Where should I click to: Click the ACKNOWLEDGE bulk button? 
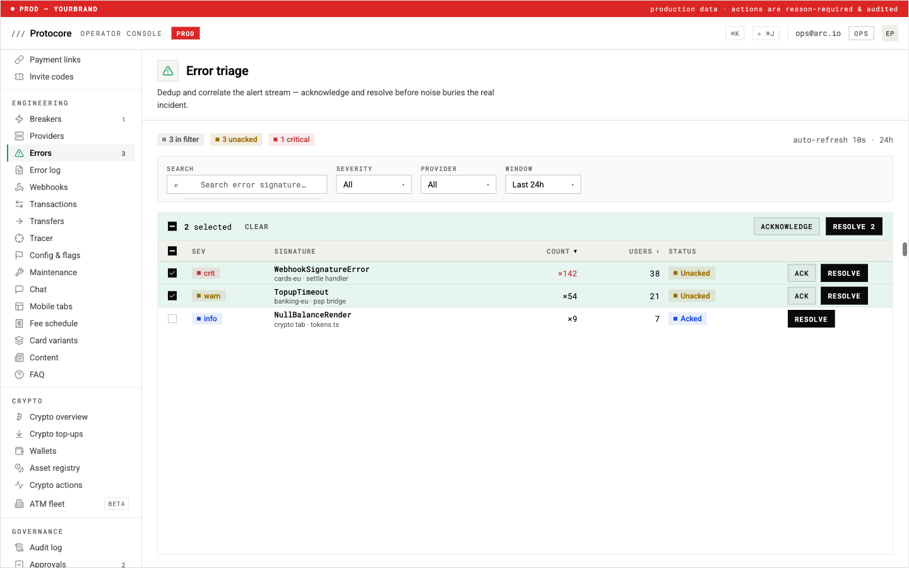pos(787,227)
